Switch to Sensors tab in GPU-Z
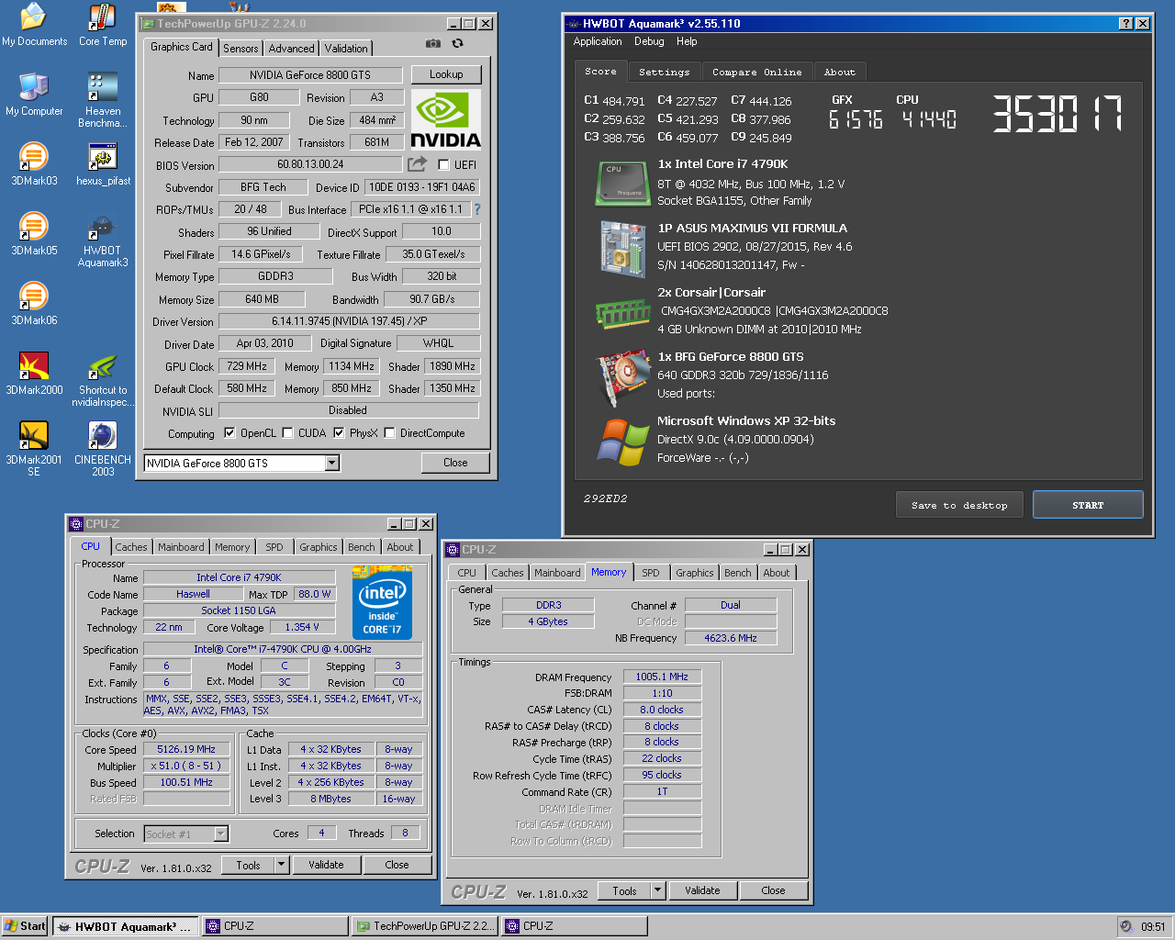 click(x=241, y=49)
